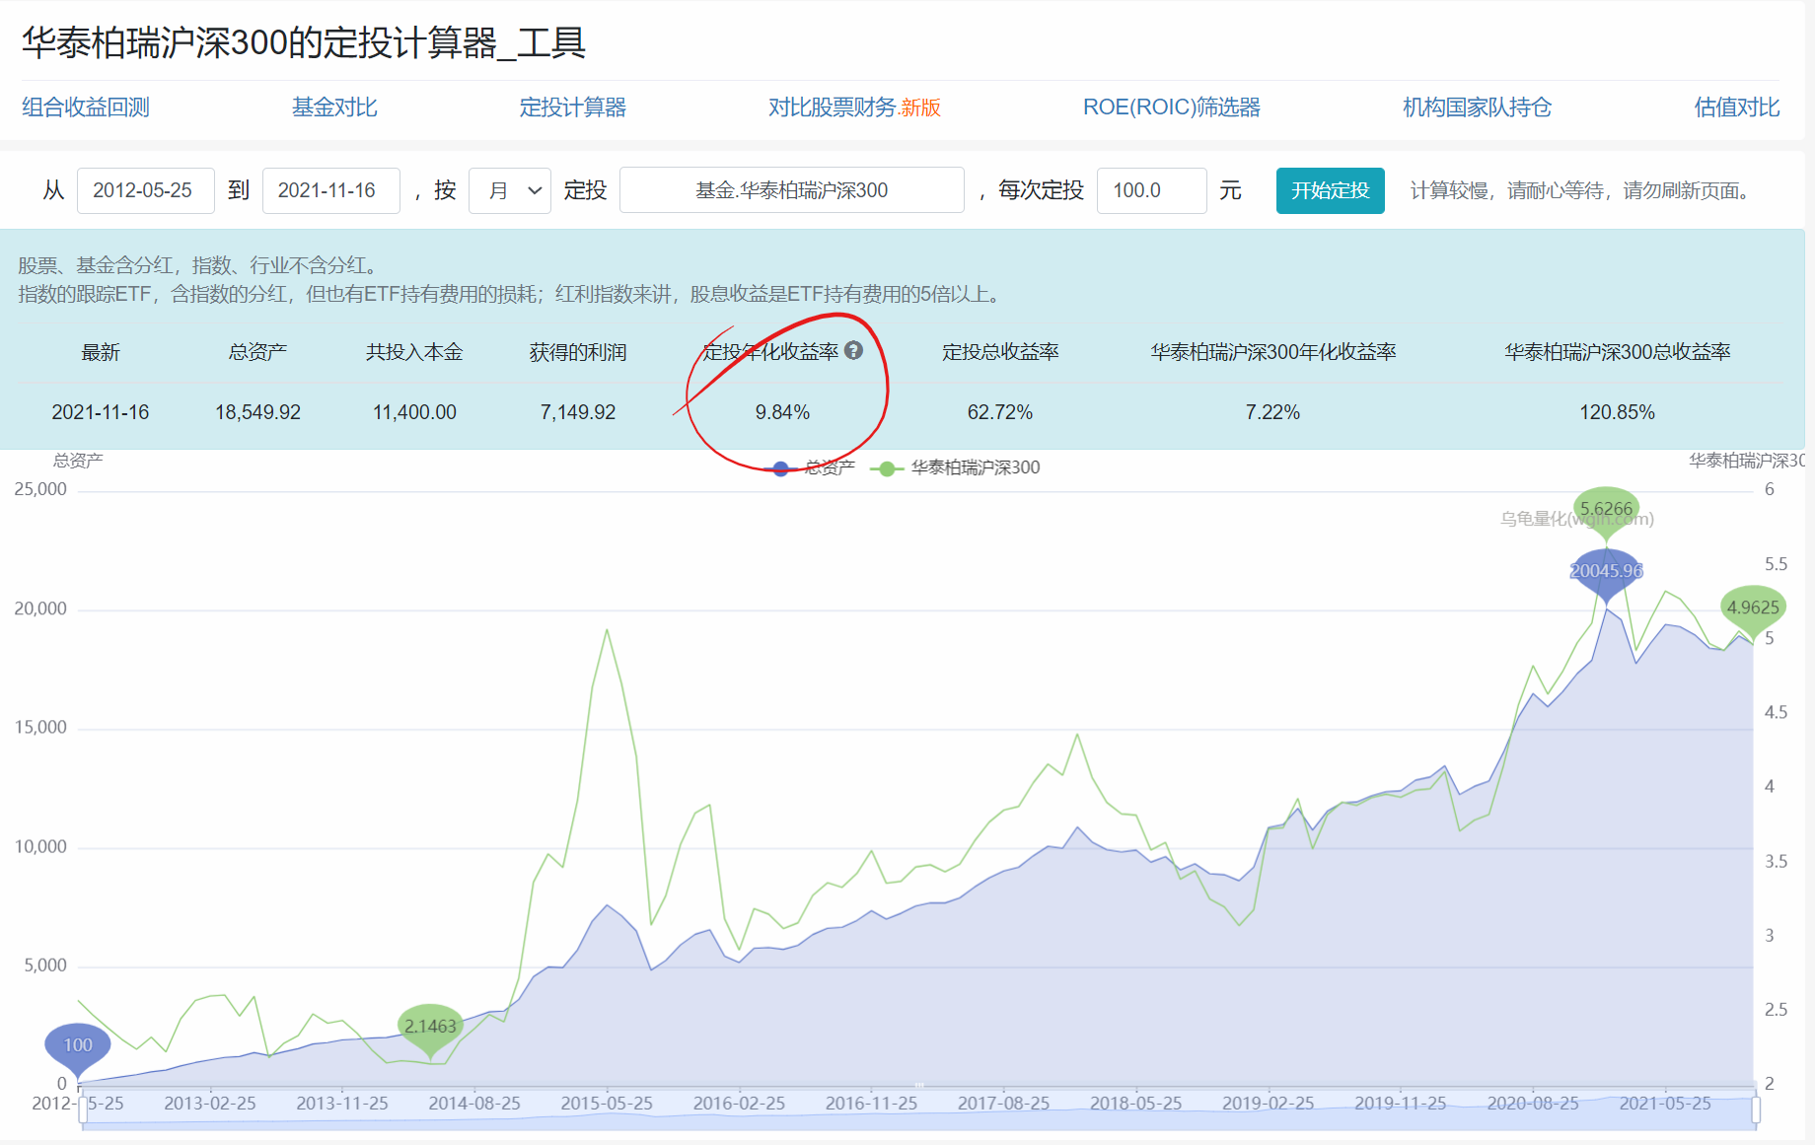Open the 估值对比 link
The width and height of the screenshot is (1815, 1145).
[x=1736, y=107]
